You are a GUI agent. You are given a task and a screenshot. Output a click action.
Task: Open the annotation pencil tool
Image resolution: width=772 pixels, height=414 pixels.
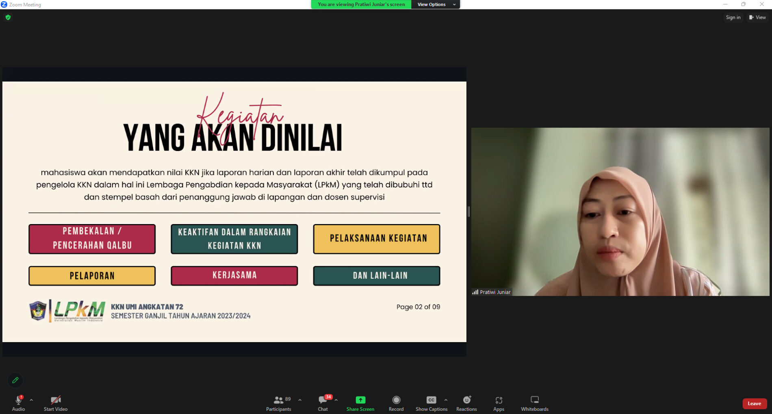(x=15, y=380)
